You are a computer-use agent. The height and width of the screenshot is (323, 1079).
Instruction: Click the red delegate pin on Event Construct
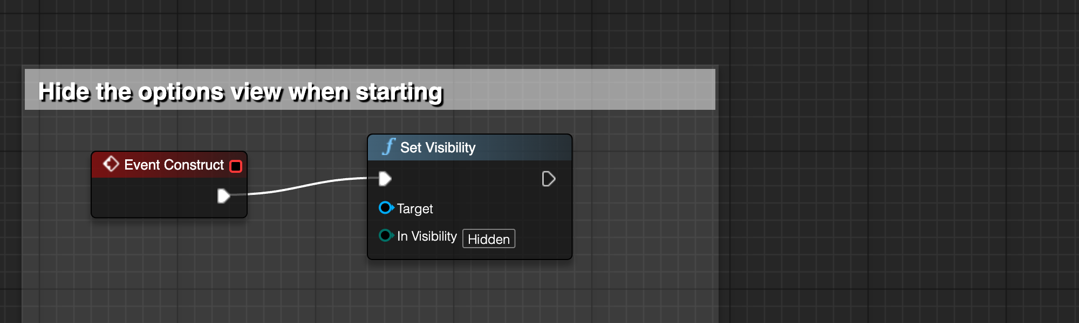[236, 166]
